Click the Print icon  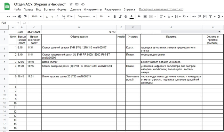pos(20,16)
